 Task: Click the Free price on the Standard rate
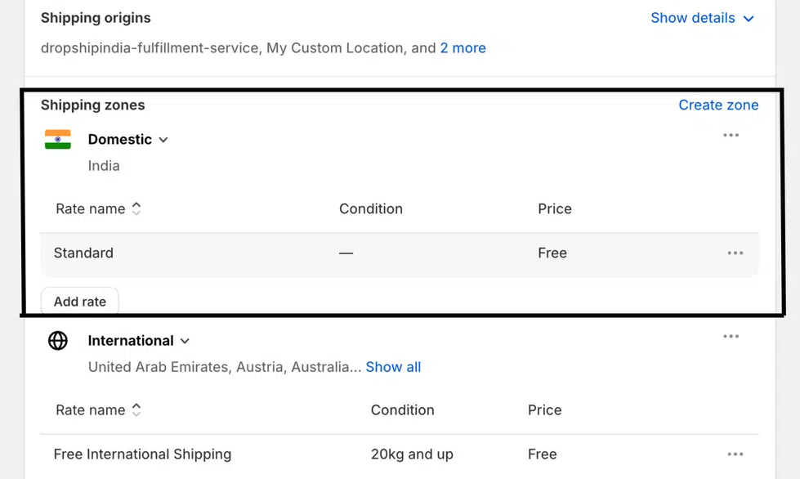(552, 253)
